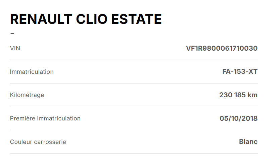
Task: Click the divider below the FA-153-XT row
Action: [x=134, y=84]
